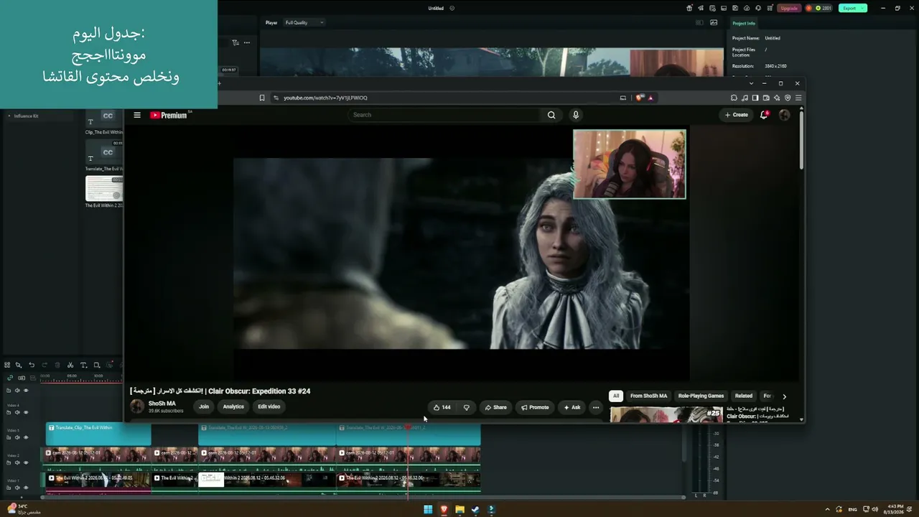Viewport: 919px width, 517px height.
Task: Mute the Video 3 track speaker icon
Action: pyautogui.click(x=17, y=437)
